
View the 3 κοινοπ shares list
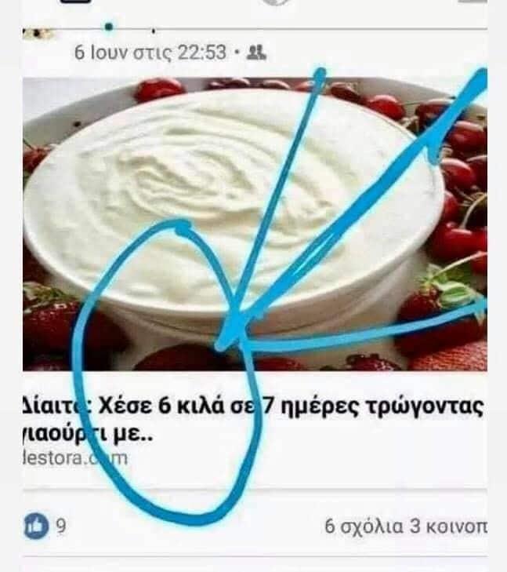[x=448, y=526]
